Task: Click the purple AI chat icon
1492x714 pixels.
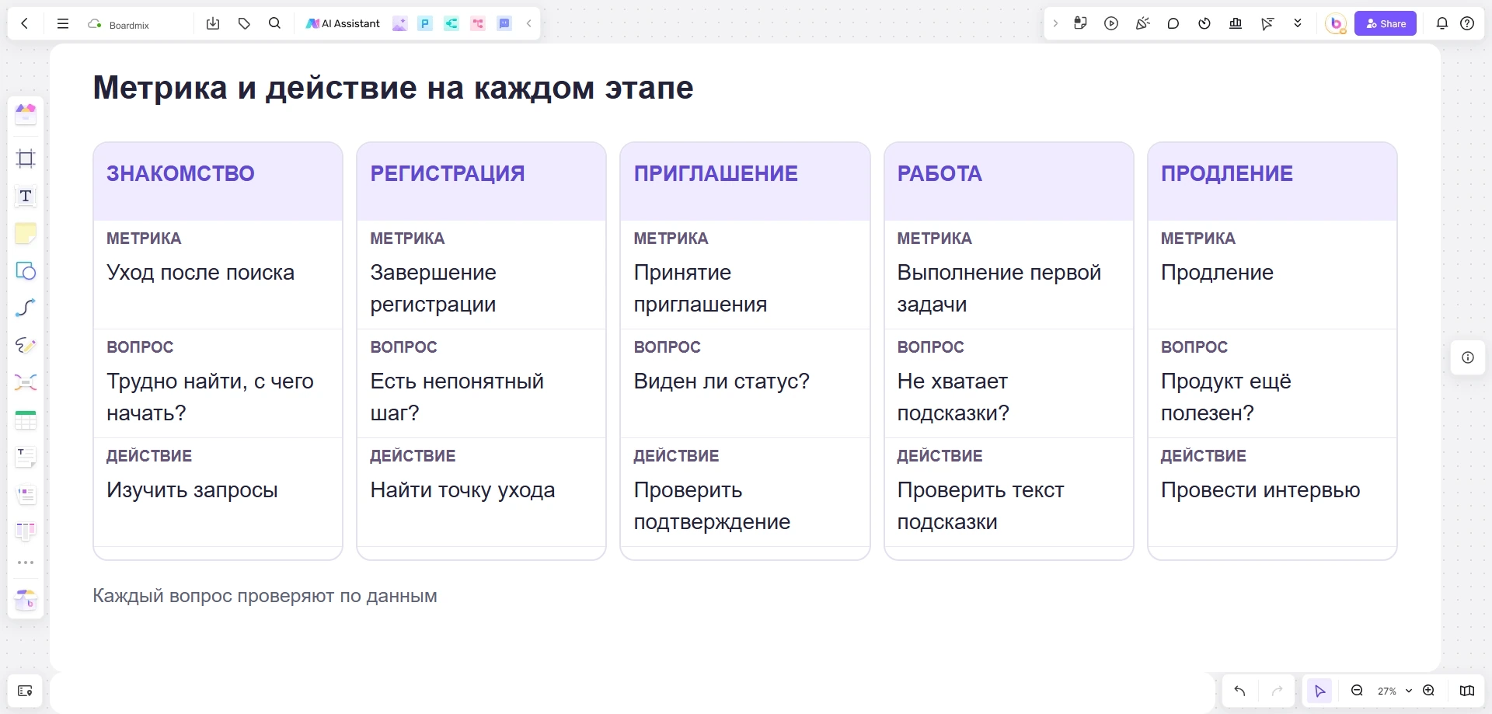Action: pyautogui.click(x=504, y=23)
